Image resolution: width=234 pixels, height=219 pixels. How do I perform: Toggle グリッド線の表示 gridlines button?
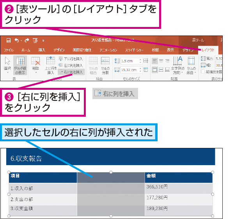(20, 66)
